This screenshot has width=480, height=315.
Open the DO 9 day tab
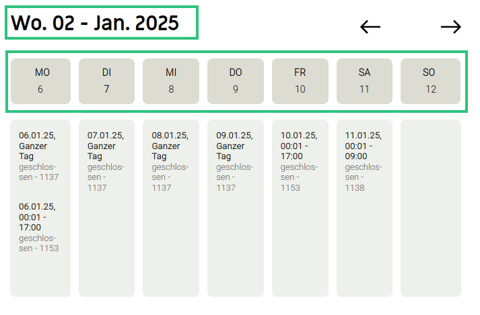point(236,81)
